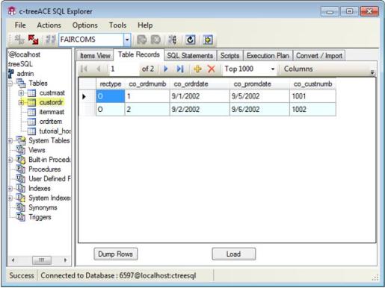Viewport: 385px width, 288px height.
Task: Click the grayed-out stop toolbar icon
Action: click(156, 40)
